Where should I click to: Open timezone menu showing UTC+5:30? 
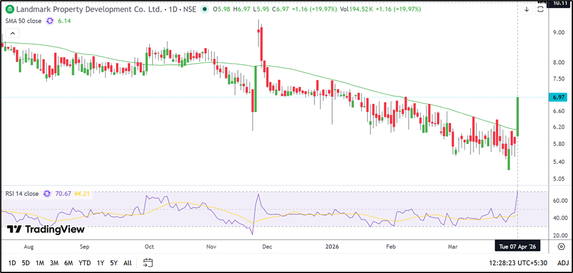pos(518,263)
